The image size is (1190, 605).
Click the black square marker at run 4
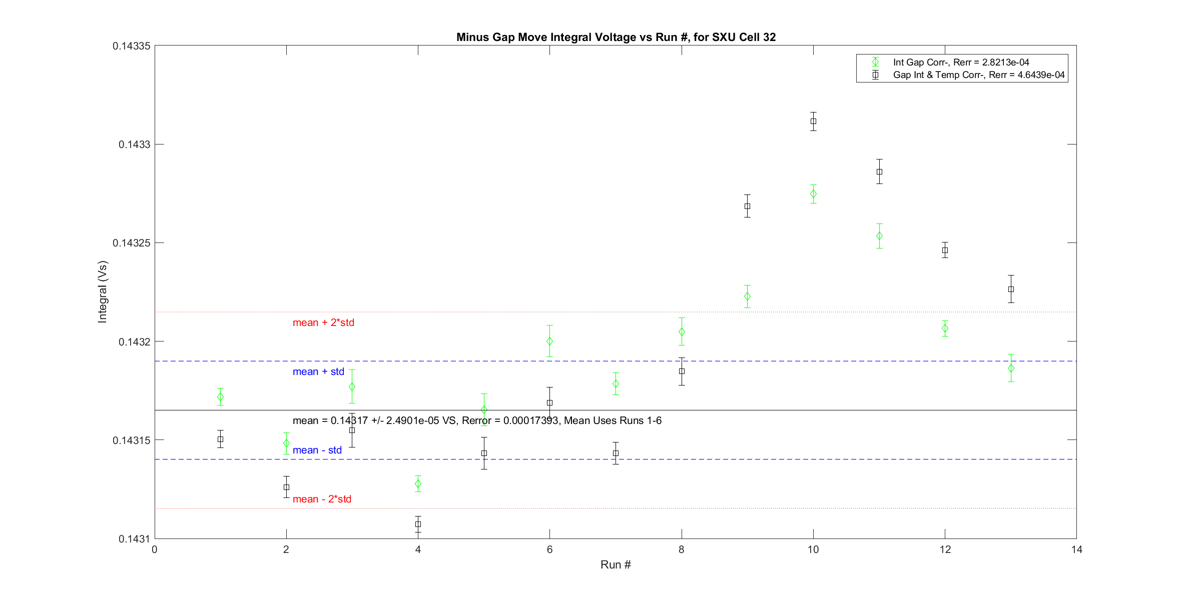[418, 524]
